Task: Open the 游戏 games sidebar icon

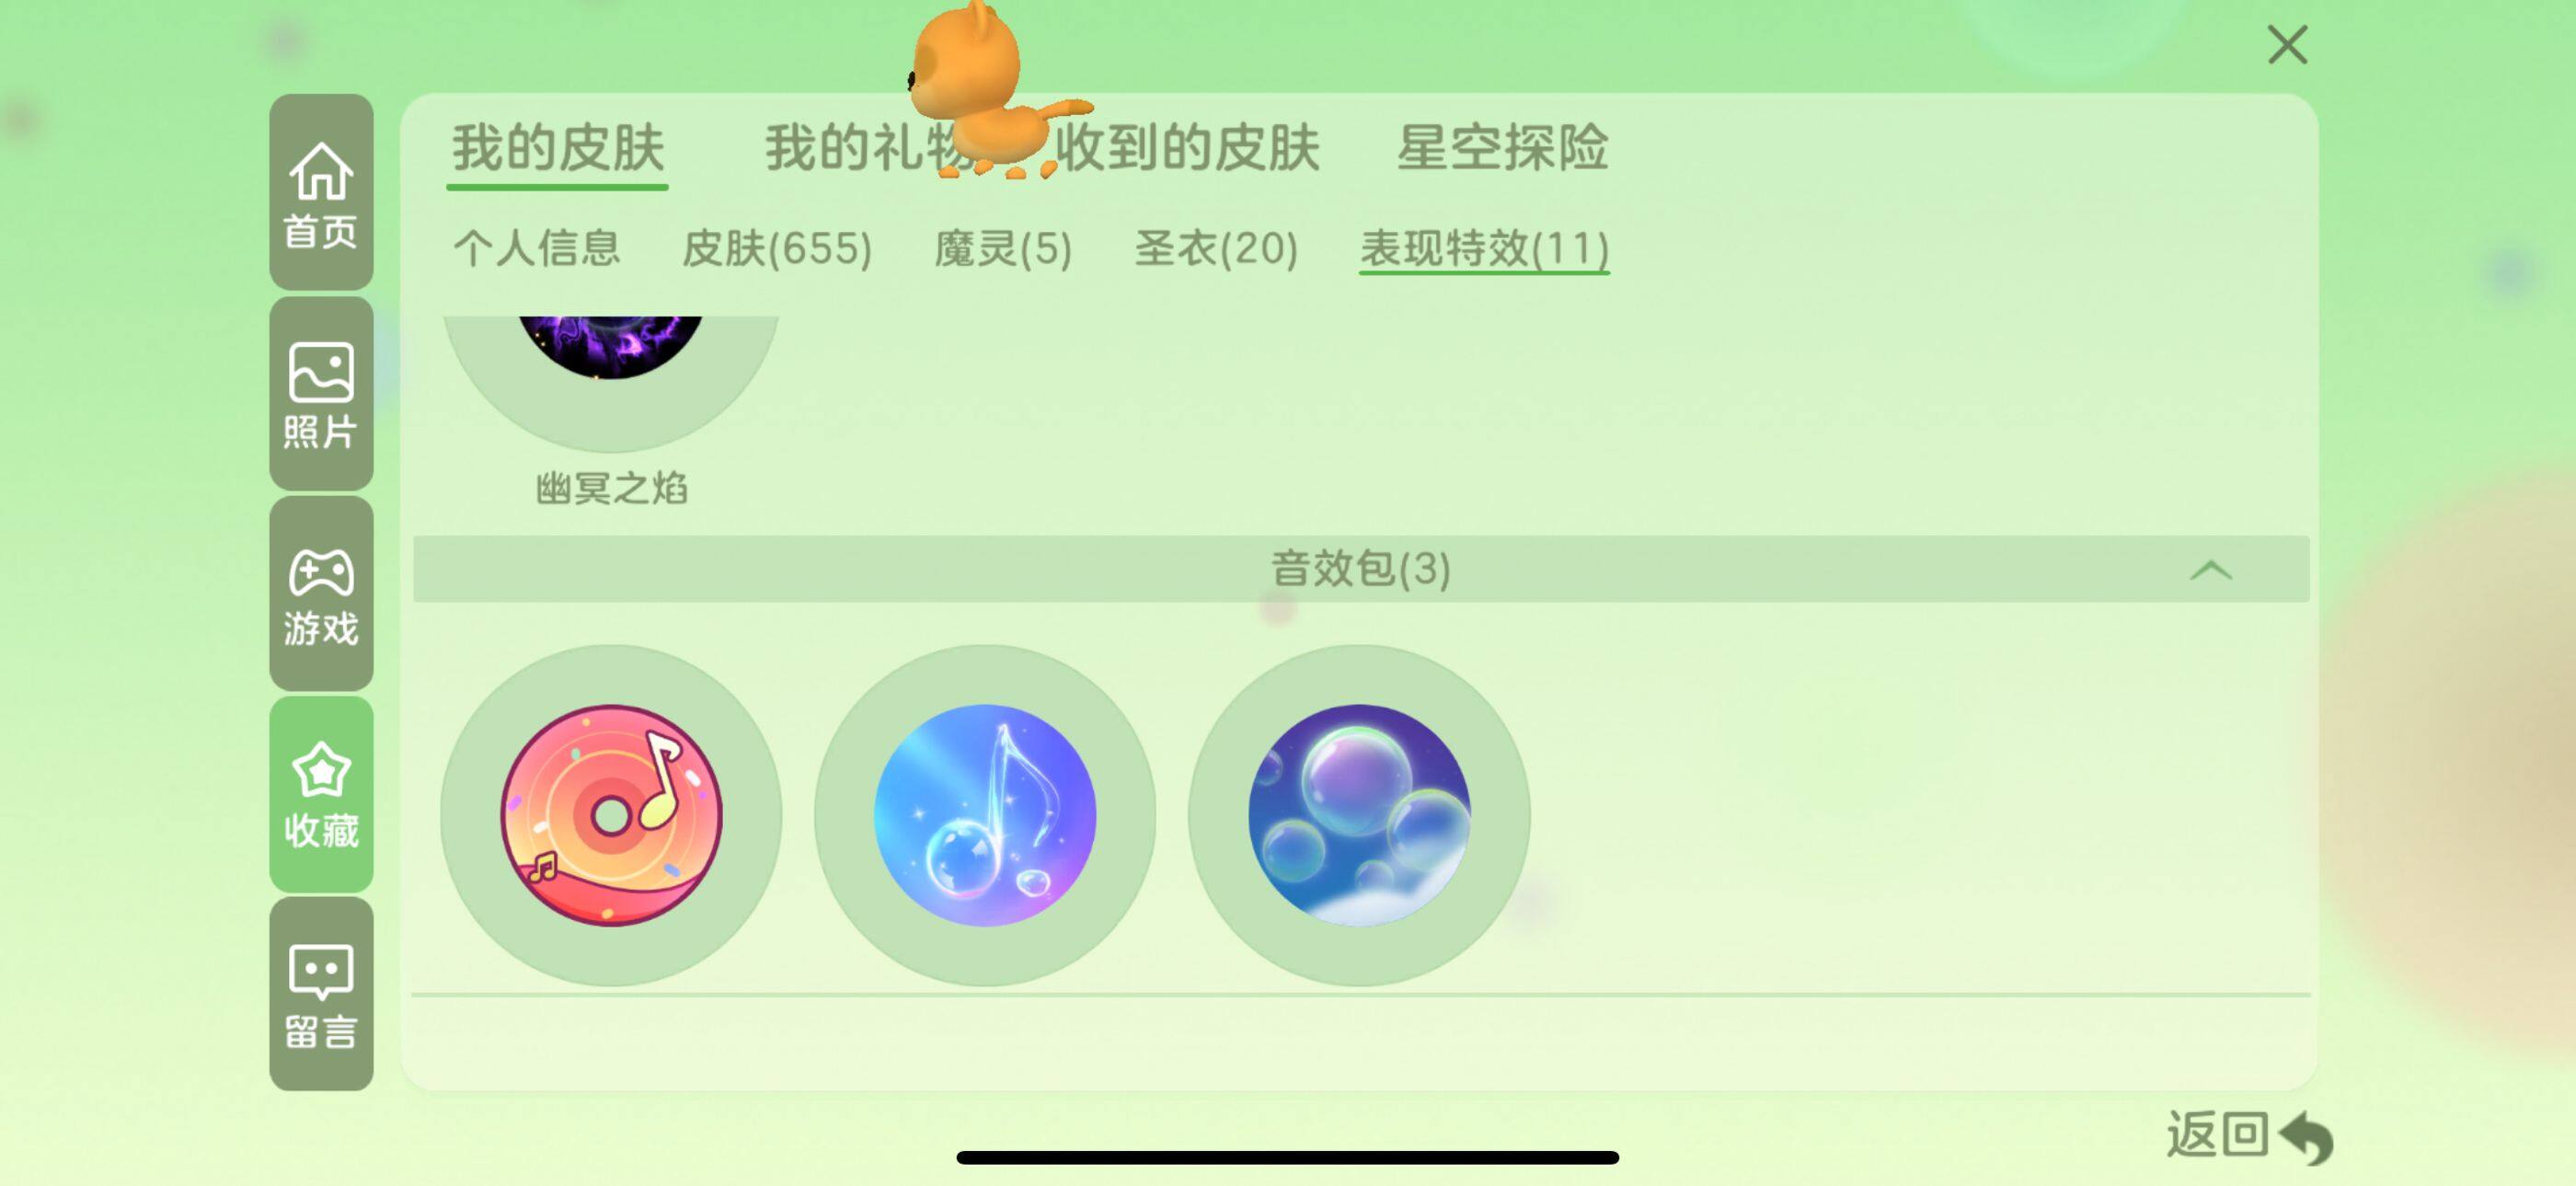Action: click(x=321, y=594)
